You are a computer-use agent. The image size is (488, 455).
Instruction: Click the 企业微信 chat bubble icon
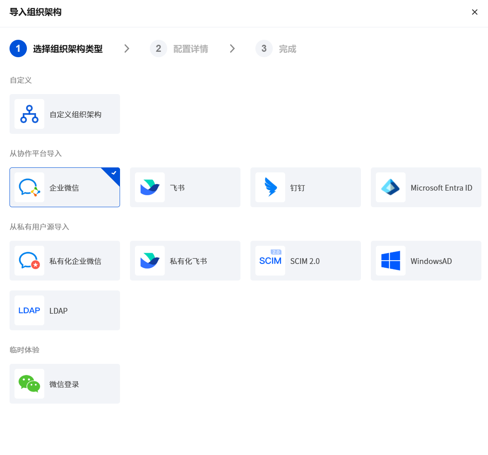click(29, 187)
